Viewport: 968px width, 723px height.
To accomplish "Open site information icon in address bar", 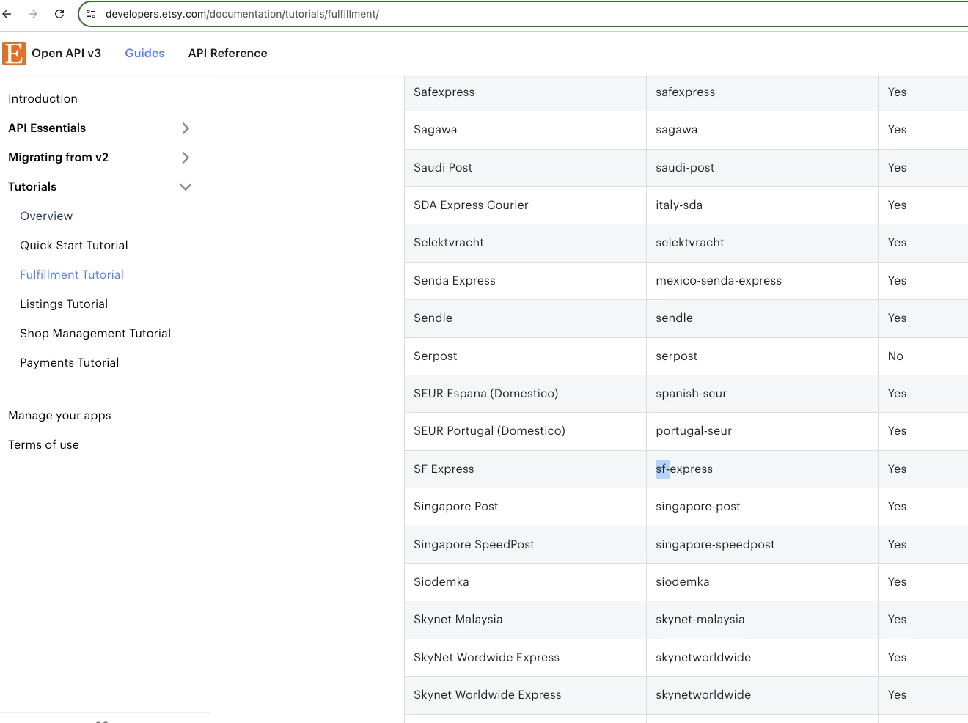I will (91, 14).
